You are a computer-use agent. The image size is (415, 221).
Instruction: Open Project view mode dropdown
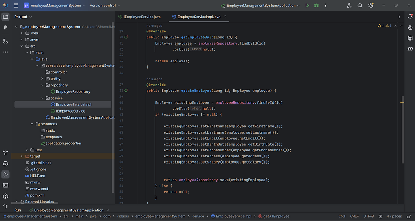[x=23, y=17]
